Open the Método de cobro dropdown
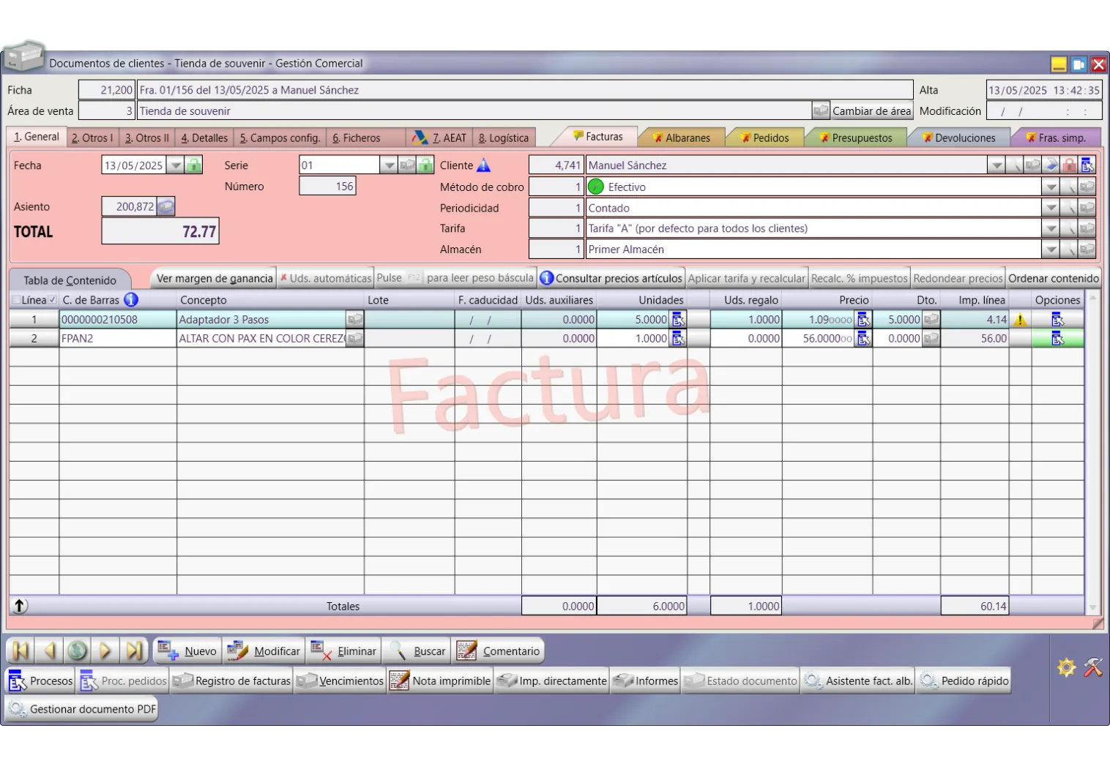 click(1051, 187)
